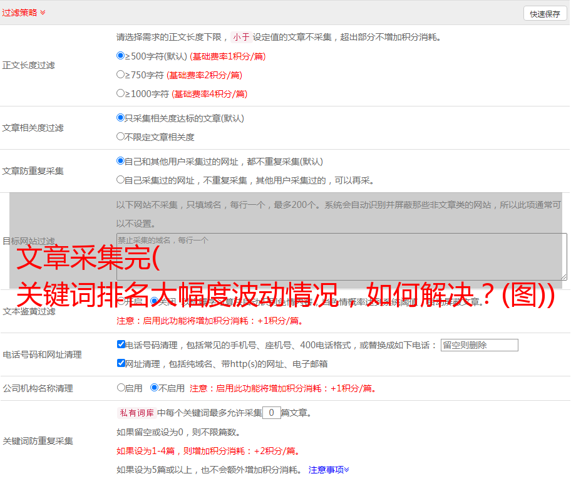Select the ≥1000字符 length filter
Screen dimensions: 571x481
121,93
